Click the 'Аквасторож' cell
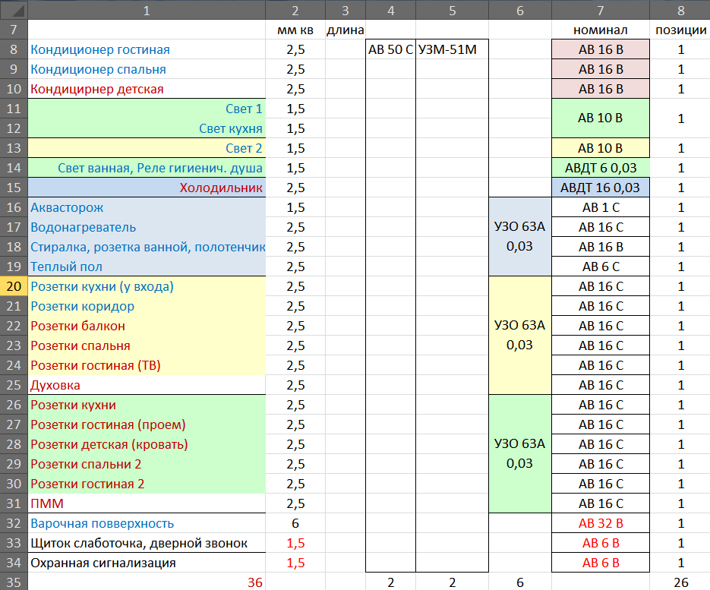This screenshot has height=590, width=710. (x=147, y=207)
